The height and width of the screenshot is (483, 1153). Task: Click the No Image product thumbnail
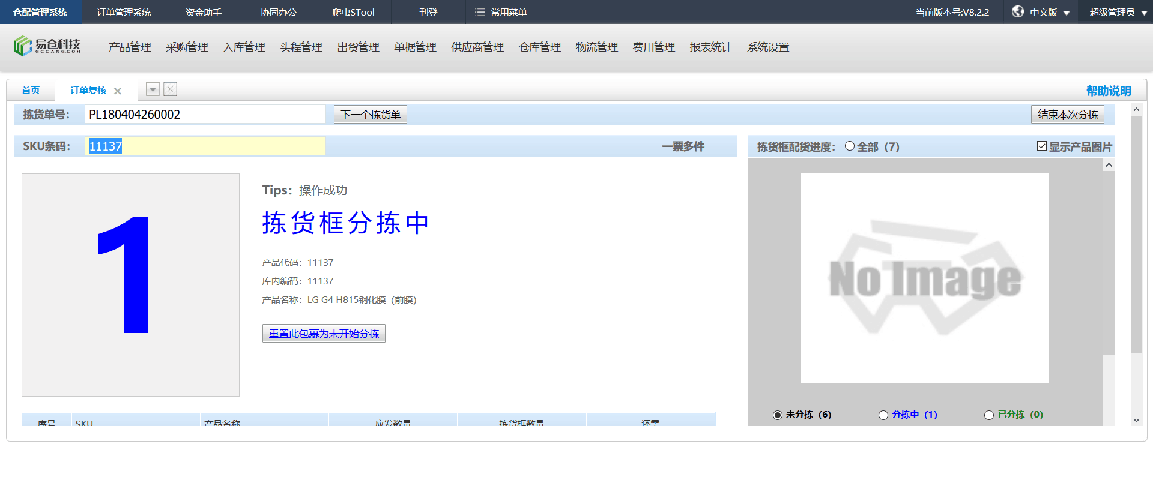coord(924,278)
